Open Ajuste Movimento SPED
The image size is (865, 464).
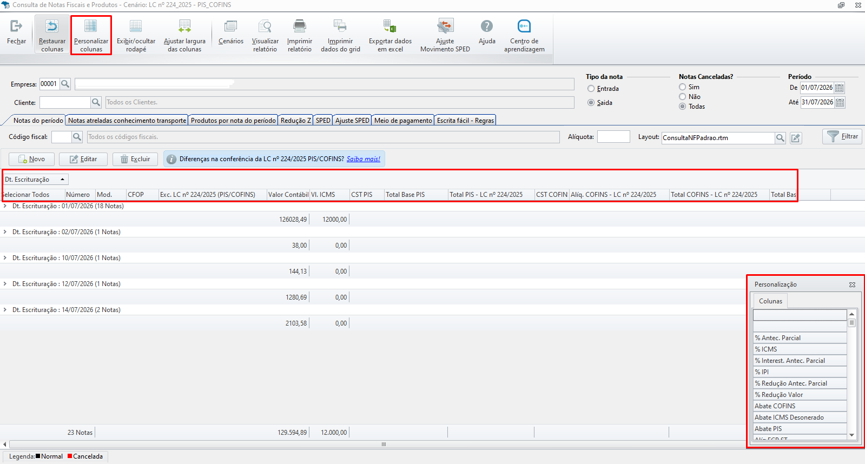tap(445, 34)
